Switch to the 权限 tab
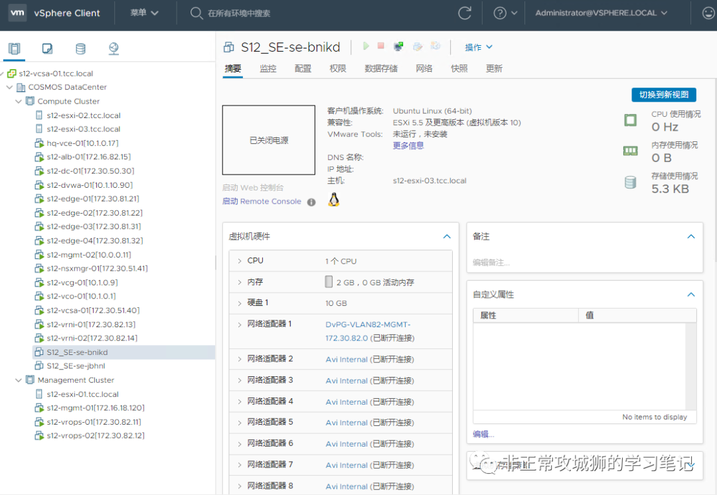 point(337,68)
